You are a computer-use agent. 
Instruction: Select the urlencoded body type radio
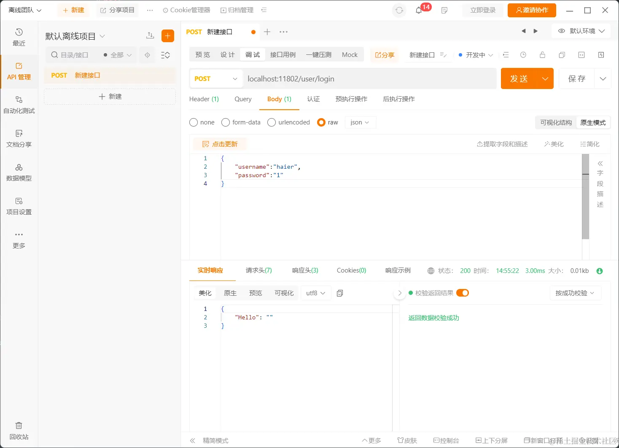272,122
